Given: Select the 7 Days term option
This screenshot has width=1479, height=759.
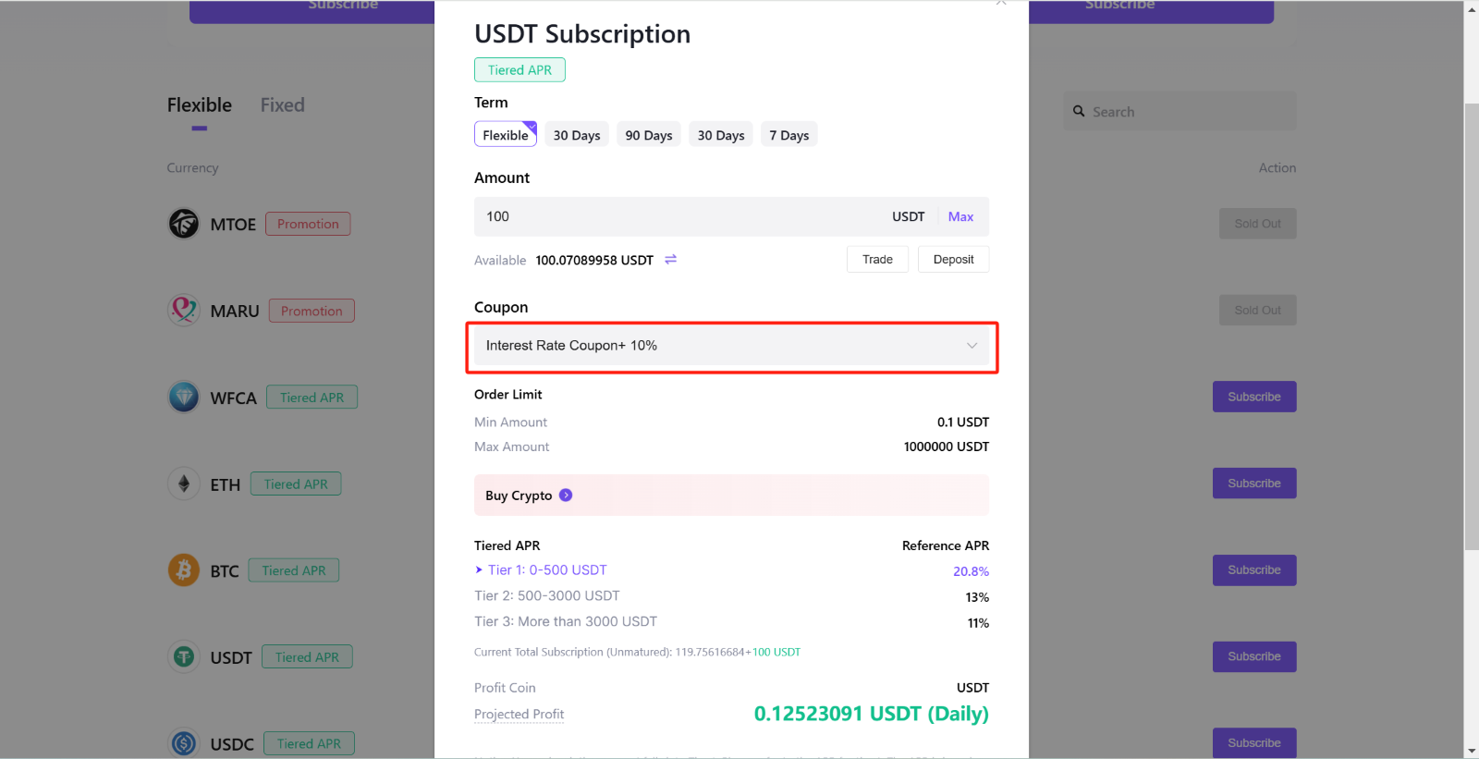Looking at the screenshot, I should click(789, 135).
